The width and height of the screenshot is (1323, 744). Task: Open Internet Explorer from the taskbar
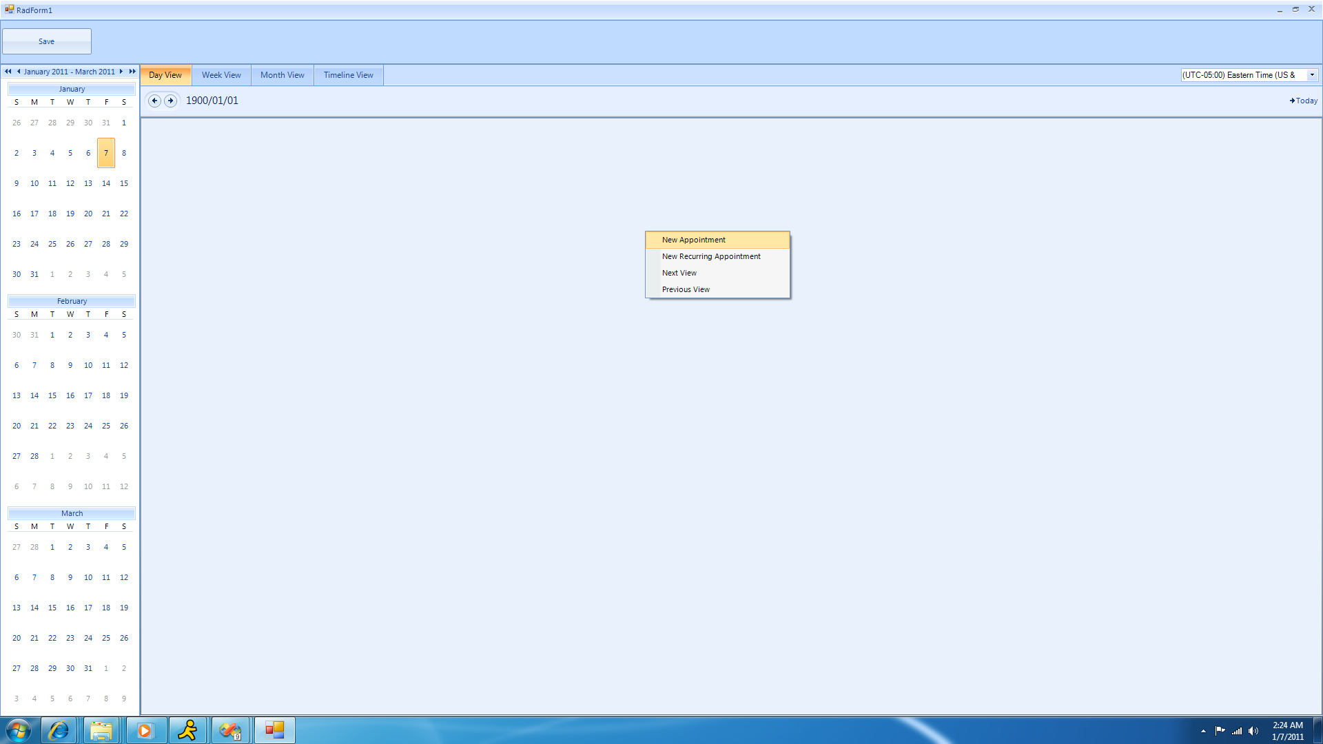[59, 730]
